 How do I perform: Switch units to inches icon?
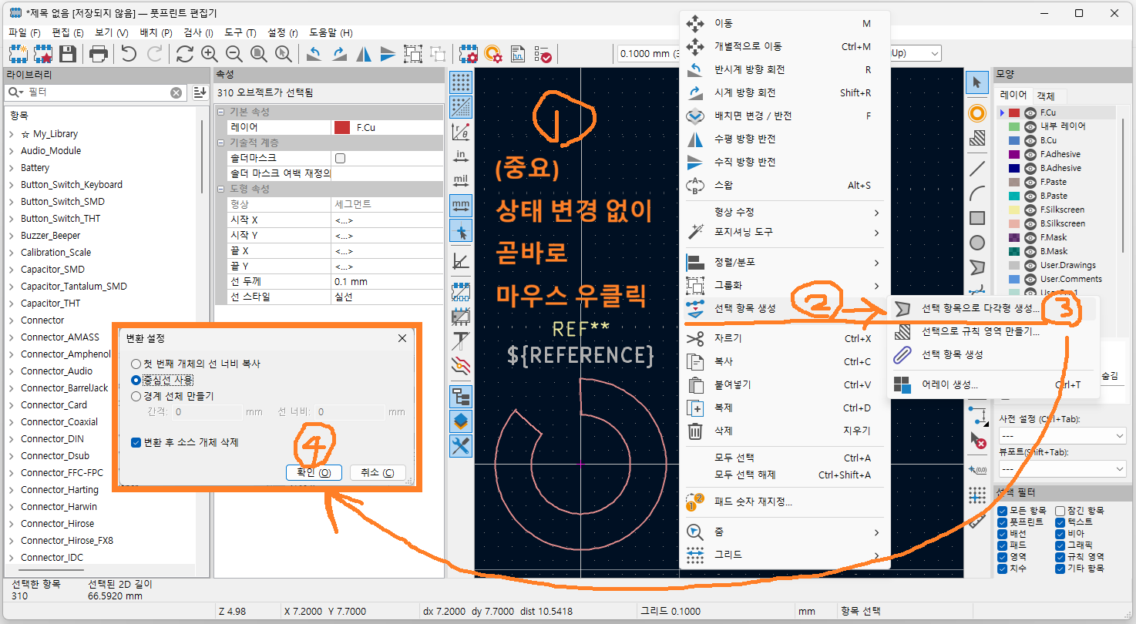(x=461, y=158)
